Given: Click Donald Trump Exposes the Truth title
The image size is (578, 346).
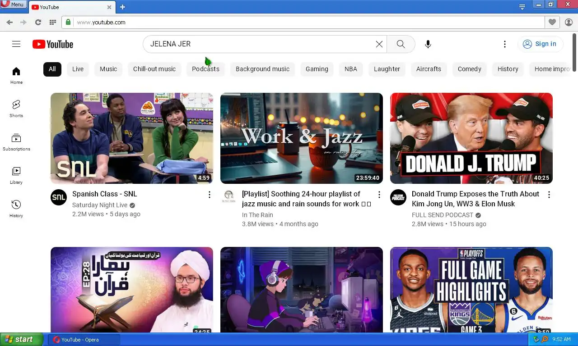Looking at the screenshot, I should coord(475,199).
